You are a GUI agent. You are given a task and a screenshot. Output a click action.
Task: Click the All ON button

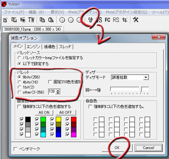pos(44,113)
